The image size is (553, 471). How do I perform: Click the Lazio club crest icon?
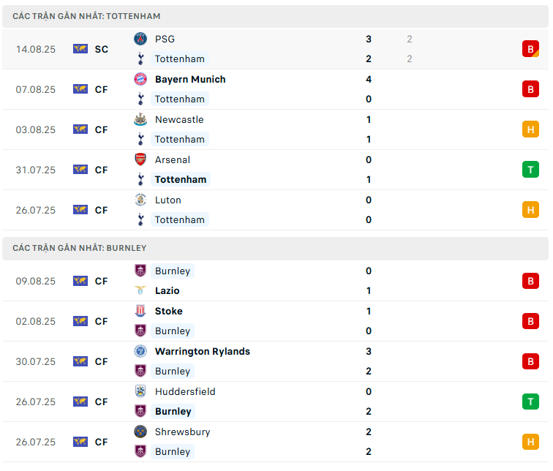[x=140, y=290]
